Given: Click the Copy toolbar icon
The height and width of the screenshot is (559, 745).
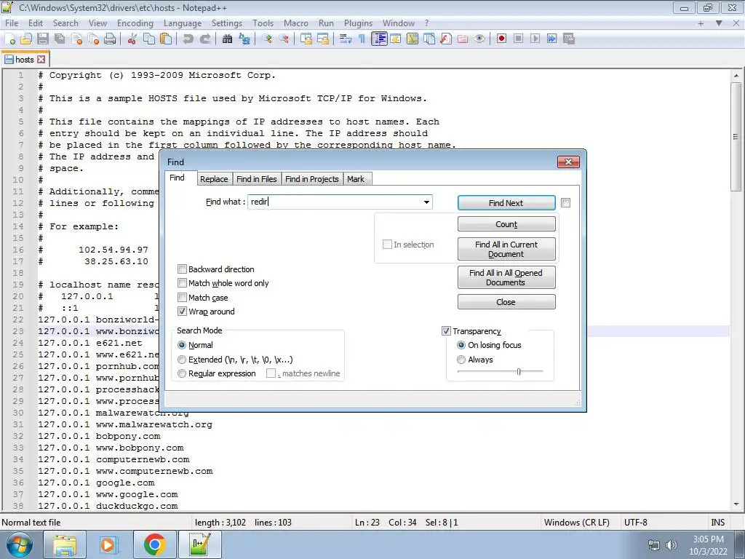Looking at the screenshot, I should [149, 39].
